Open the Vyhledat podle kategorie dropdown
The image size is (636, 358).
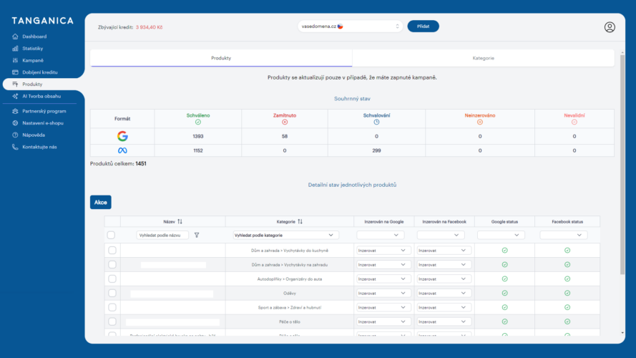(x=286, y=235)
